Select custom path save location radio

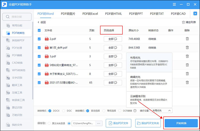[x=69, y=123]
